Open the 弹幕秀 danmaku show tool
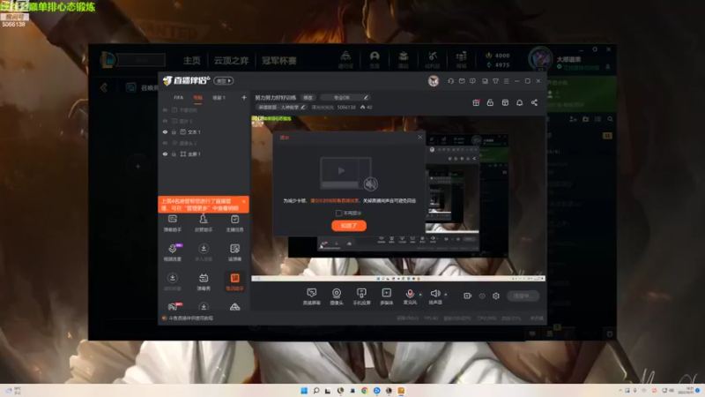This screenshot has height=397, width=705. (204, 281)
